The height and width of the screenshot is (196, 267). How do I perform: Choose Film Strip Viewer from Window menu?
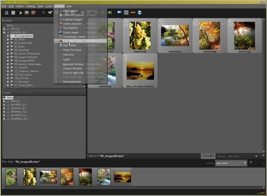pyautogui.click(x=72, y=41)
